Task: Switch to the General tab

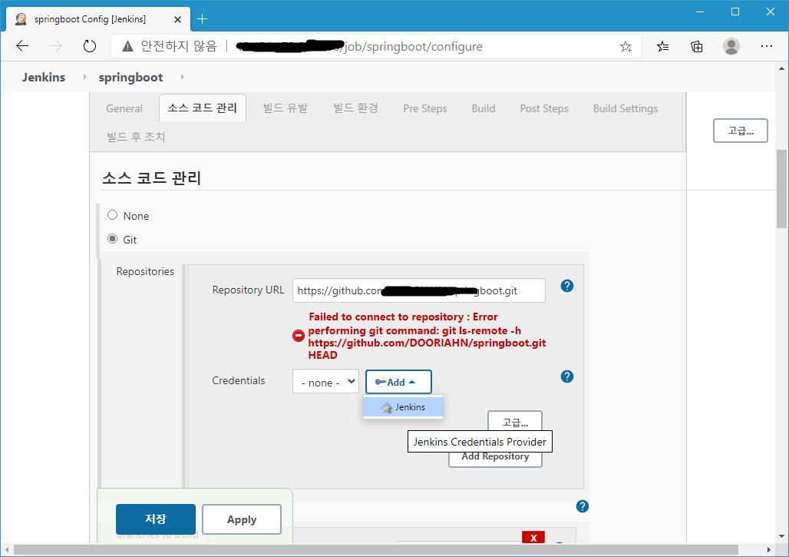Action: tap(124, 108)
